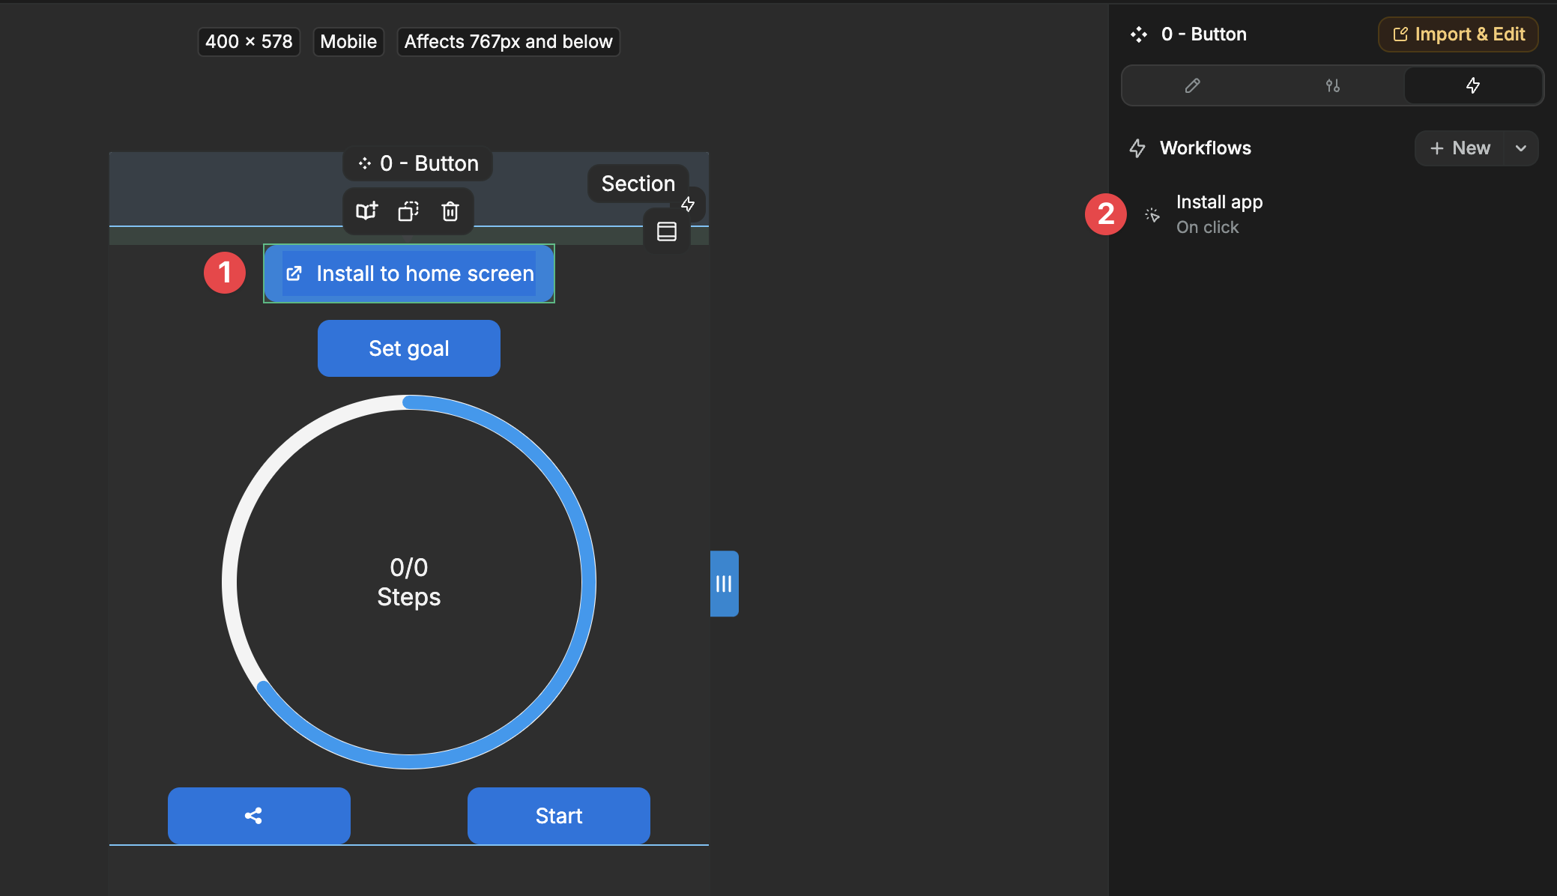Click the Install app click-trigger icon
The image size is (1557, 896).
(1152, 215)
